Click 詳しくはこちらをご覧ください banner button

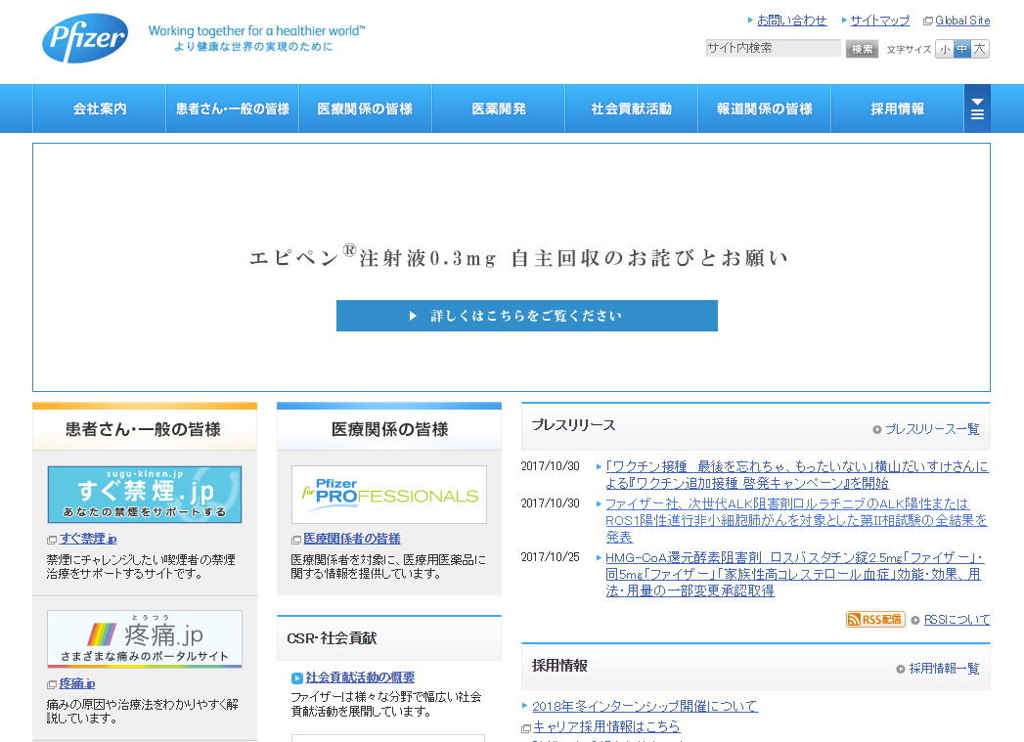point(527,316)
